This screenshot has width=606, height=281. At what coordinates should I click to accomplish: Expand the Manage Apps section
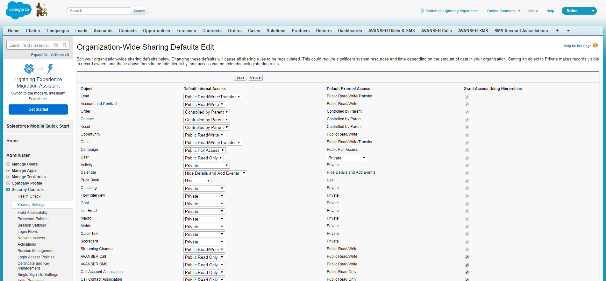8,171
